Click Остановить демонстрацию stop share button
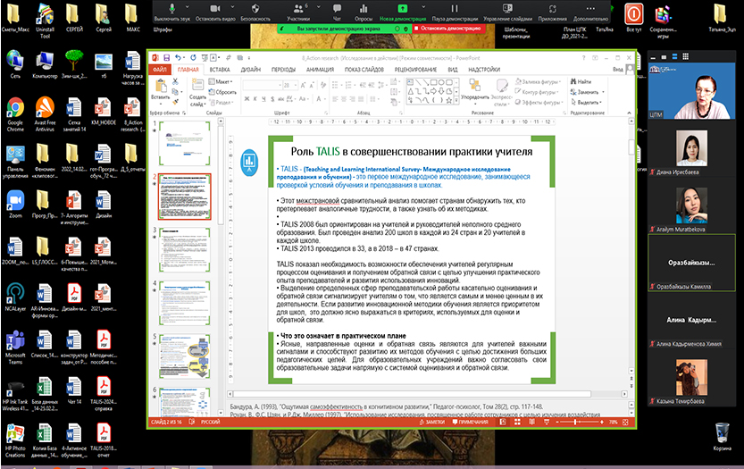 447,29
